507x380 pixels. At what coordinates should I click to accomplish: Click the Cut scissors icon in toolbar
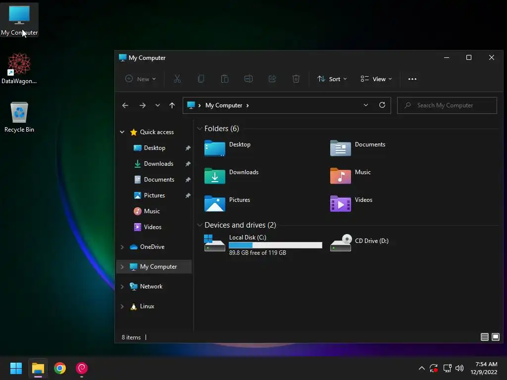[177, 79]
